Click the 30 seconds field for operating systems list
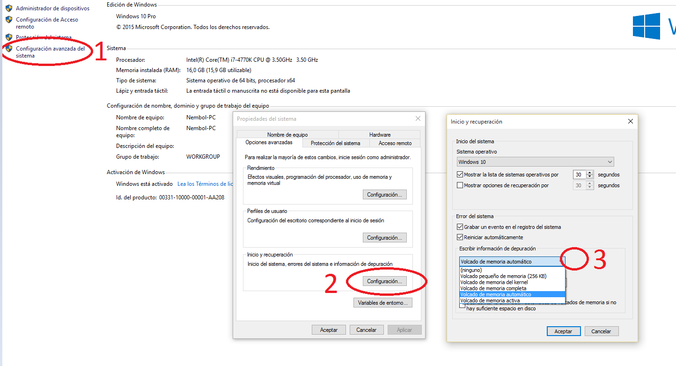 pos(580,175)
